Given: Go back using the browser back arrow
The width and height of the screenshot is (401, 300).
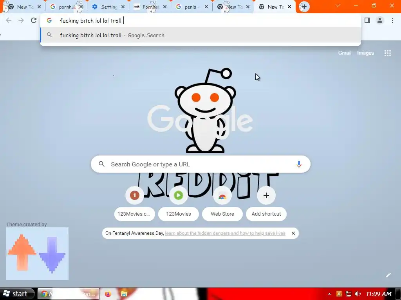Looking at the screenshot, I should pos(9,20).
